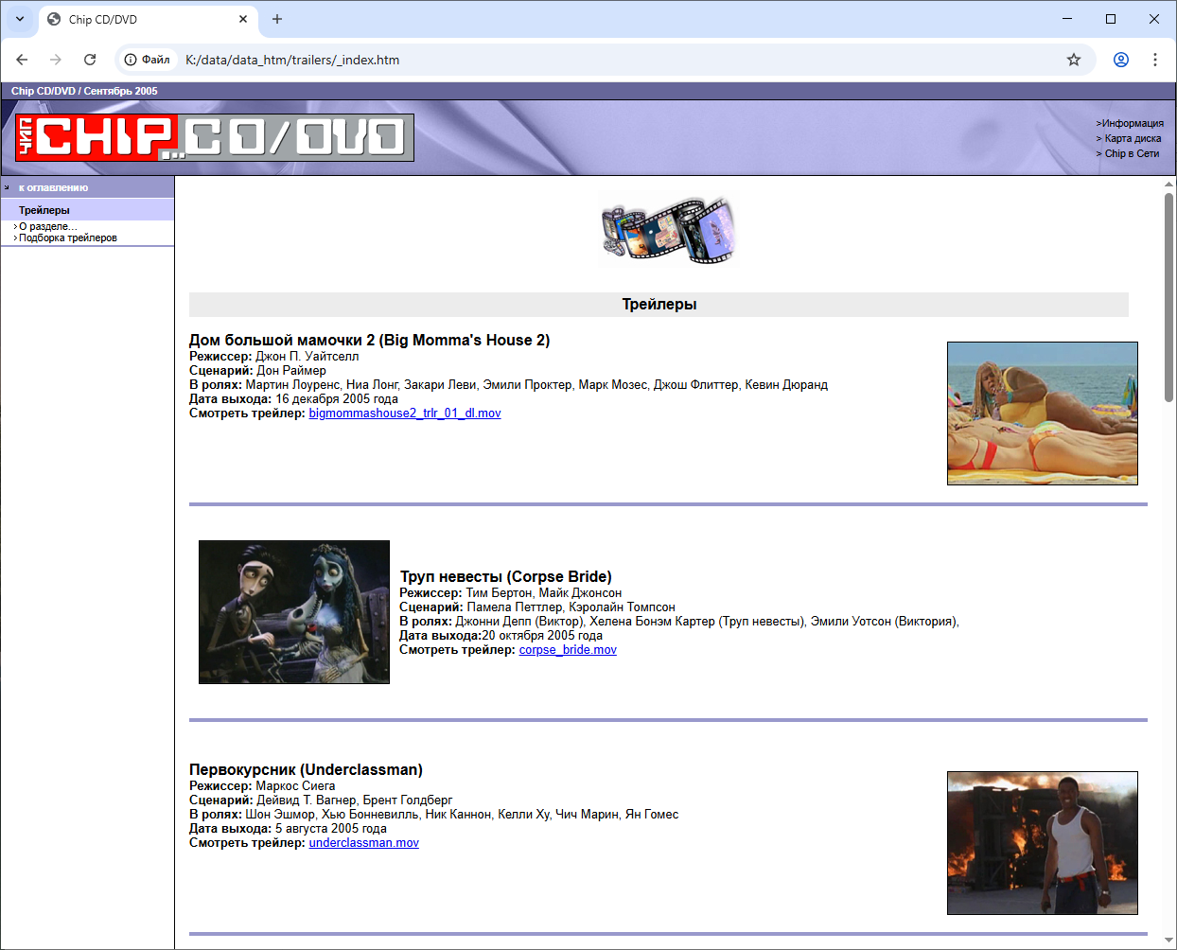This screenshot has width=1177, height=950.
Task: Open the bigmommashouse2_trlr_01_dl.mov trailer link
Action: [x=405, y=413]
